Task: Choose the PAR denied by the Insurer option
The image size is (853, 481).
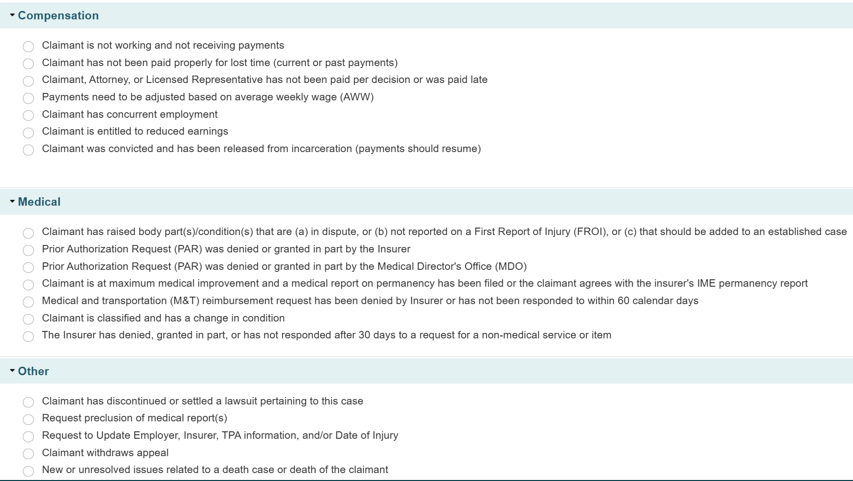Action: 28,250
